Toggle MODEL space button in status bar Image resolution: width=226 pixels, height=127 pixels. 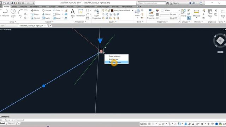tap(143, 124)
